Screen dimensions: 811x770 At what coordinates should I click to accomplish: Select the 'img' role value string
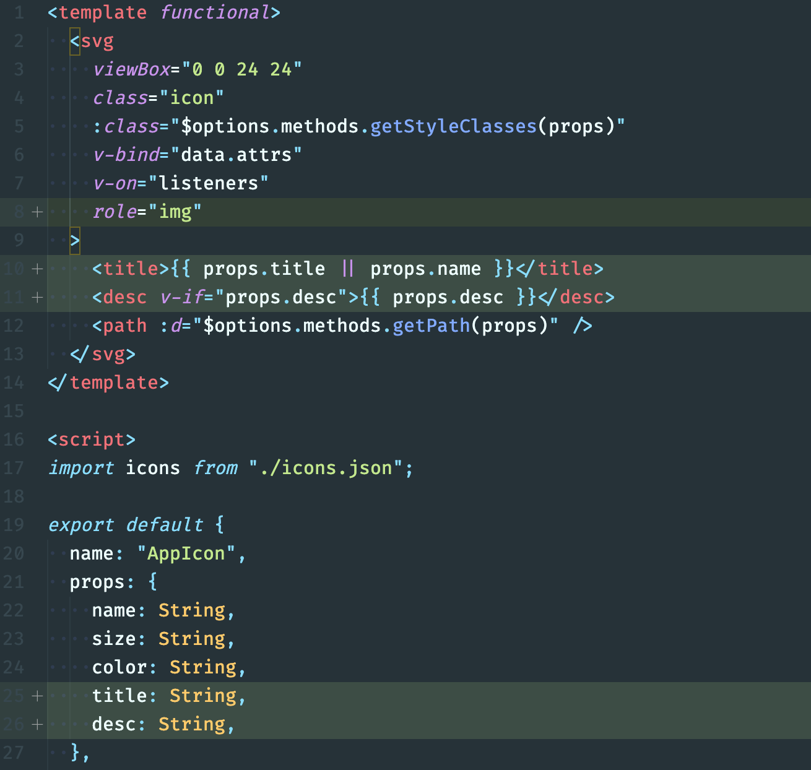coord(175,212)
